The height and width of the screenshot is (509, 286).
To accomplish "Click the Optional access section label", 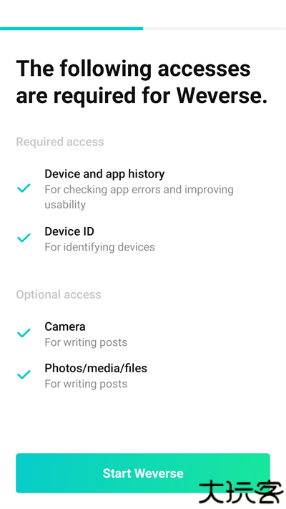I will (59, 294).
